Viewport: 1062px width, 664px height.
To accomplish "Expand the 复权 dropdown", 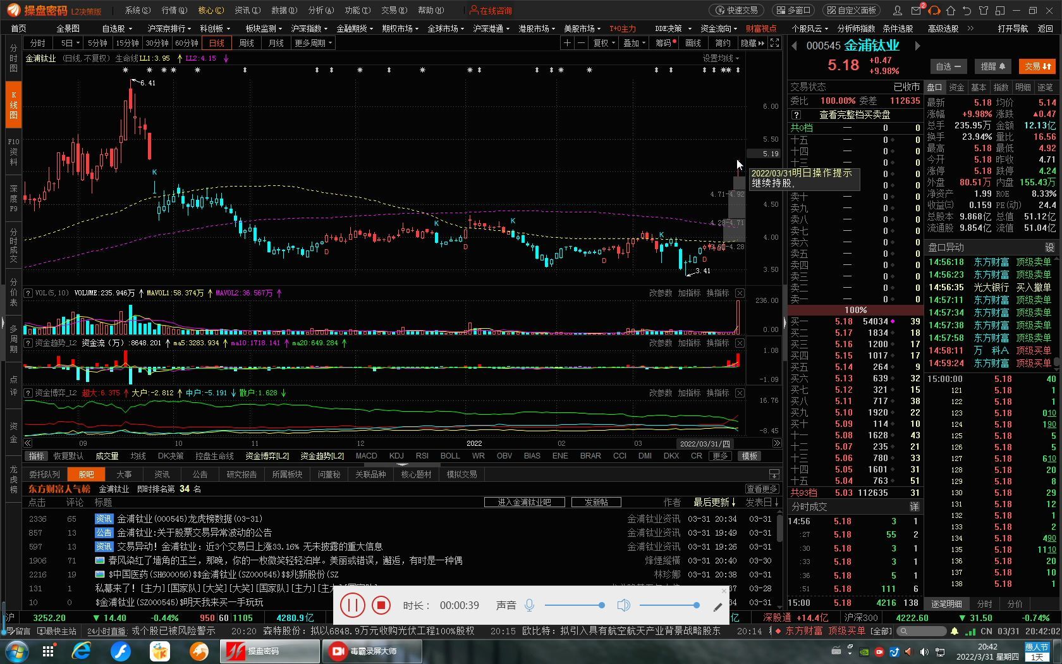I will [x=604, y=43].
